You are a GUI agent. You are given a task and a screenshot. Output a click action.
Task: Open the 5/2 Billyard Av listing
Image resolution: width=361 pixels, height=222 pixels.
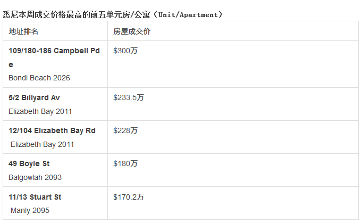pos(35,97)
